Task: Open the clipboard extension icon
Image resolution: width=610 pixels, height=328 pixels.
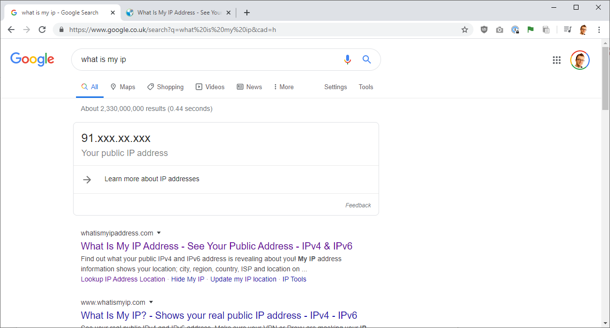Action: point(546,30)
